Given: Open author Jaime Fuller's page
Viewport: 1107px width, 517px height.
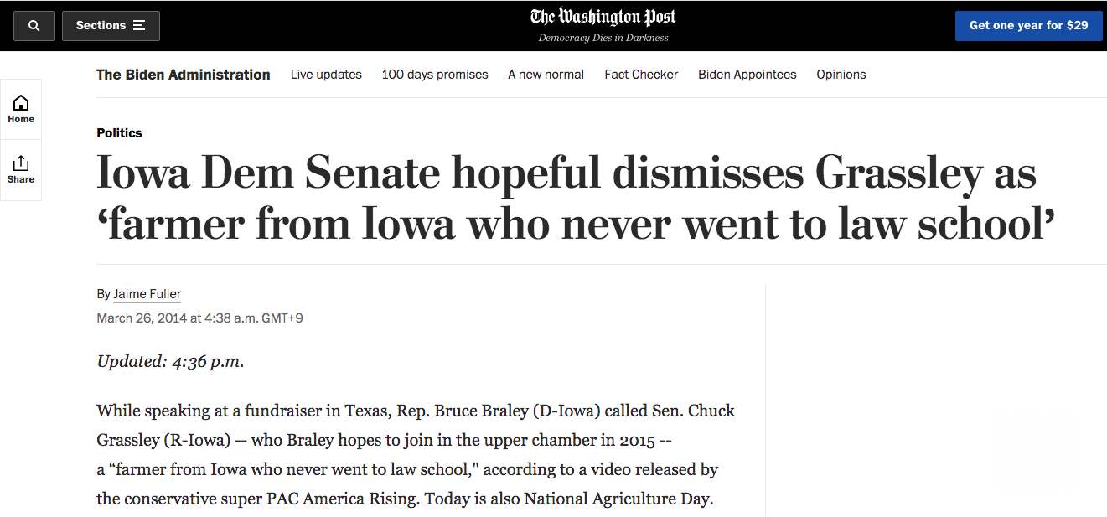Looking at the screenshot, I should 147,294.
